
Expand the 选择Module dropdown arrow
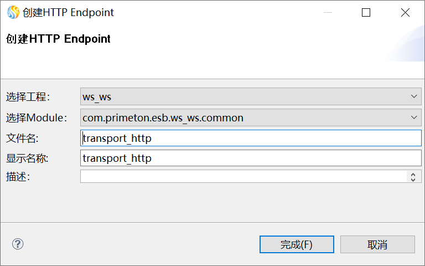[x=415, y=117]
